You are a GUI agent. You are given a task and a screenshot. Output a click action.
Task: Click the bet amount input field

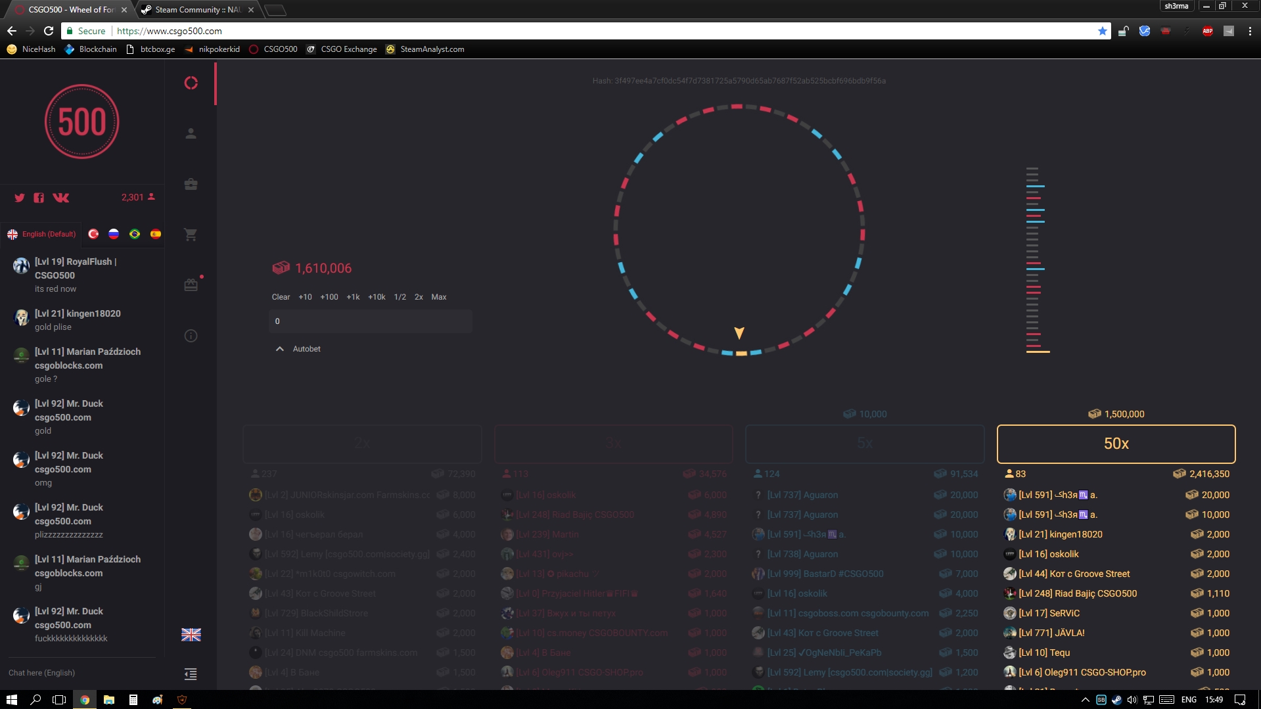point(370,321)
